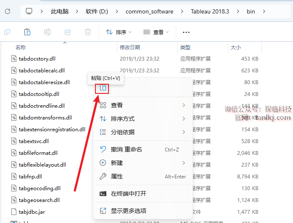293x223 pixels.
Task: Expand the chevron after bin in the address bar
Action: point(264,11)
